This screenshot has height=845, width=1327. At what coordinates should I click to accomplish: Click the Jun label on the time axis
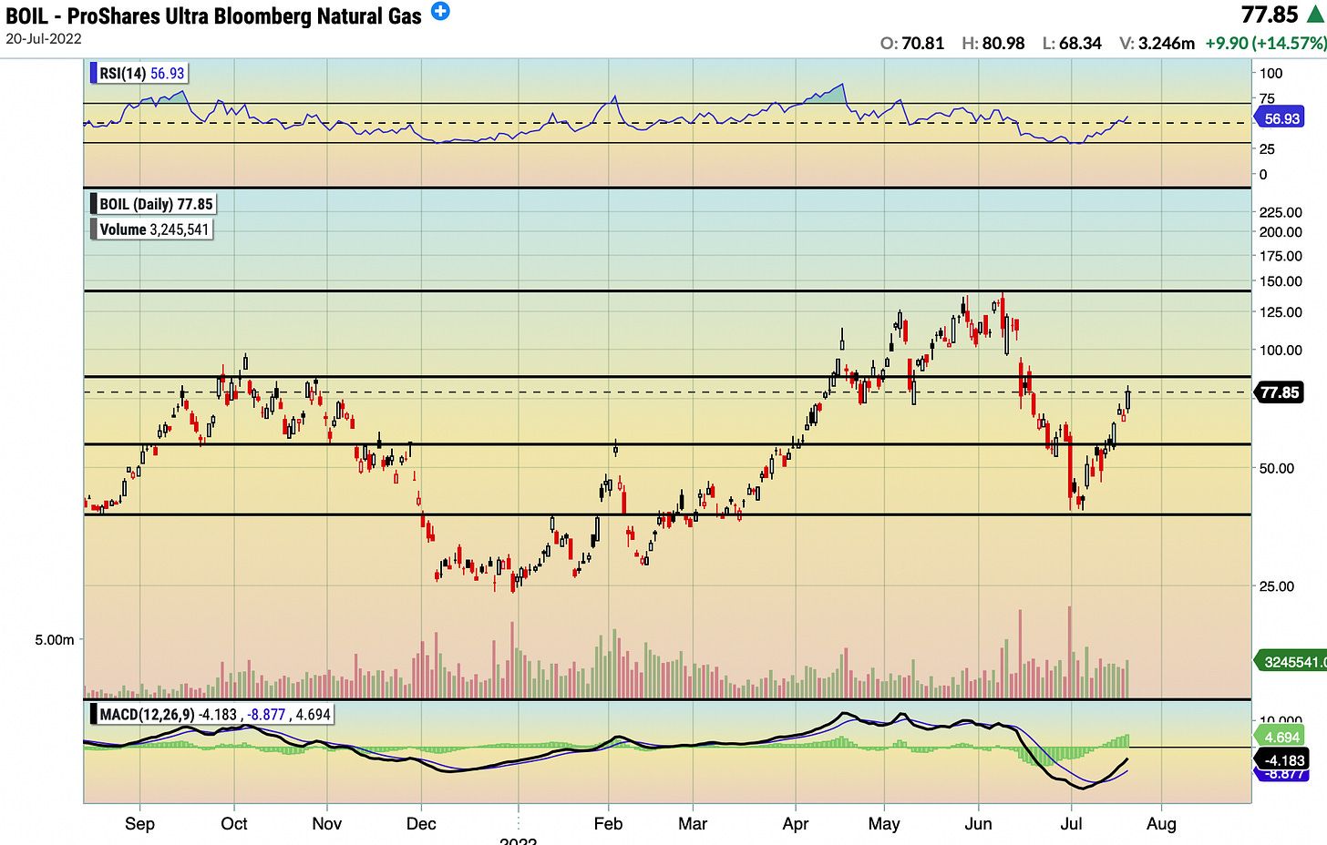click(978, 824)
